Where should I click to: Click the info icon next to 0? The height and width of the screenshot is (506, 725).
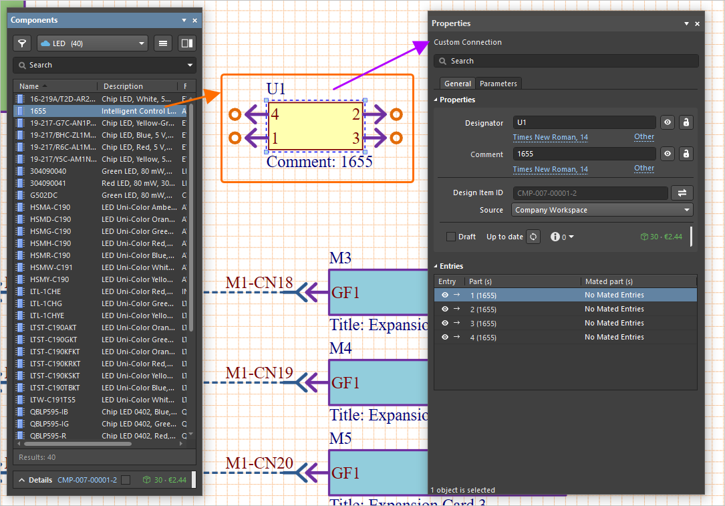pyautogui.click(x=555, y=237)
